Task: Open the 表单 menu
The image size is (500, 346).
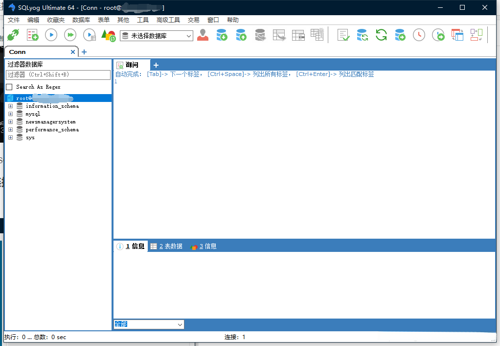Action: coord(104,20)
